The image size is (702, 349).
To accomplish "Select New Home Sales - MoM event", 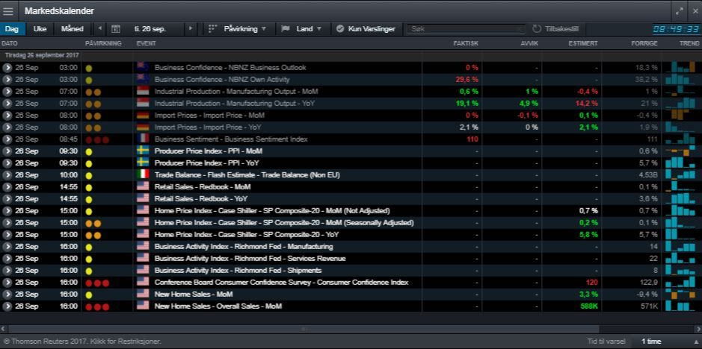I will click(x=194, y=294).
